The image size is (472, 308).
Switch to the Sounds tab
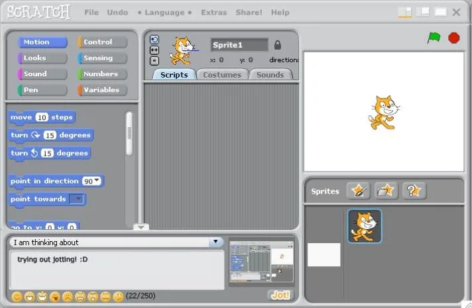coord(270,75)
